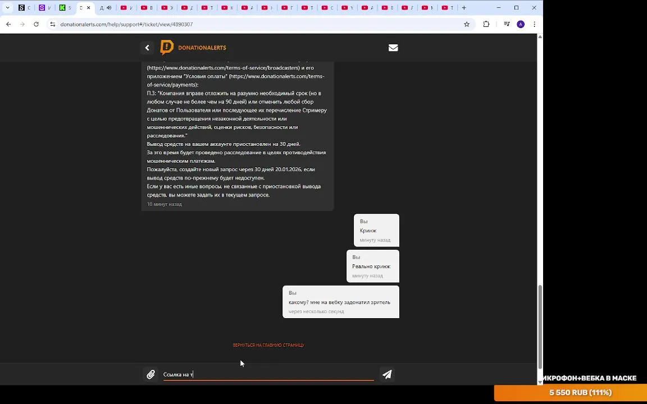Expand the tab search dropdown chevron
Image resolution: width=647 pixels, height=404 pixels.
(7, 7)
